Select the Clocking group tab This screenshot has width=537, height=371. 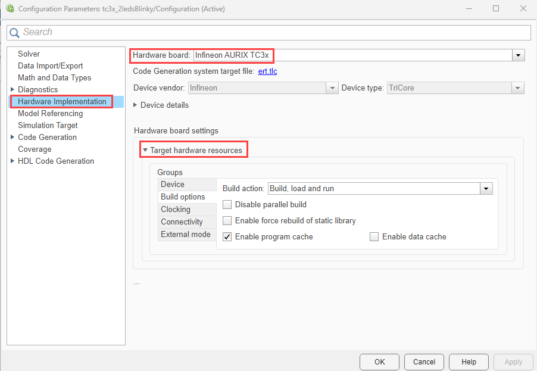coord(176,210)
